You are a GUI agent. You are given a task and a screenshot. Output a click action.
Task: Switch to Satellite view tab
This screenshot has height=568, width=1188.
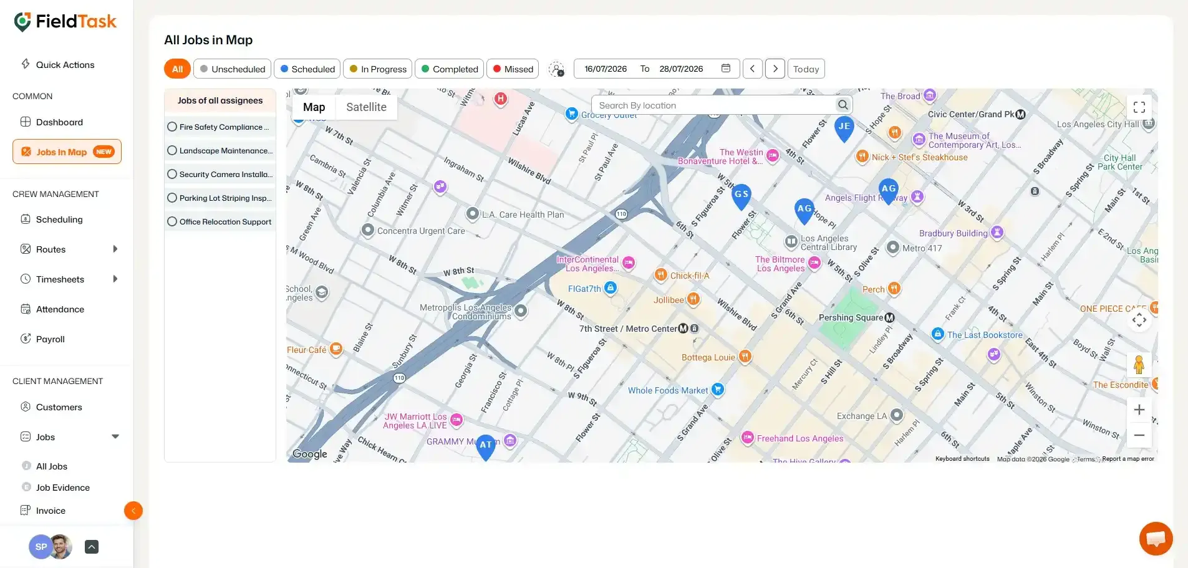[x=367, y=107]
